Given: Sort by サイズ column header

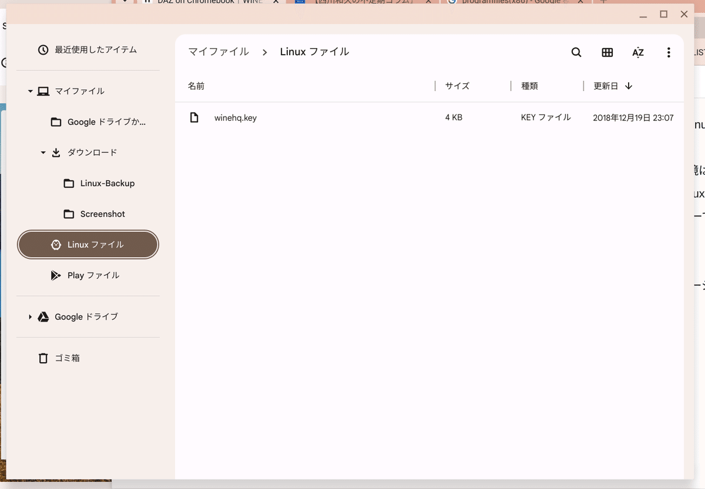Looking at the screenshot, I should [x=457, y=86].
